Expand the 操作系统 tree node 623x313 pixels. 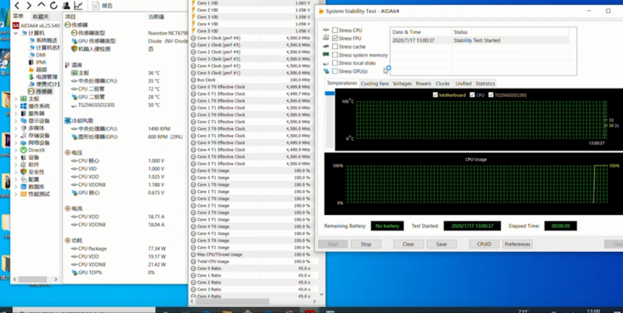pyautogui.click(x=16, y=106)
